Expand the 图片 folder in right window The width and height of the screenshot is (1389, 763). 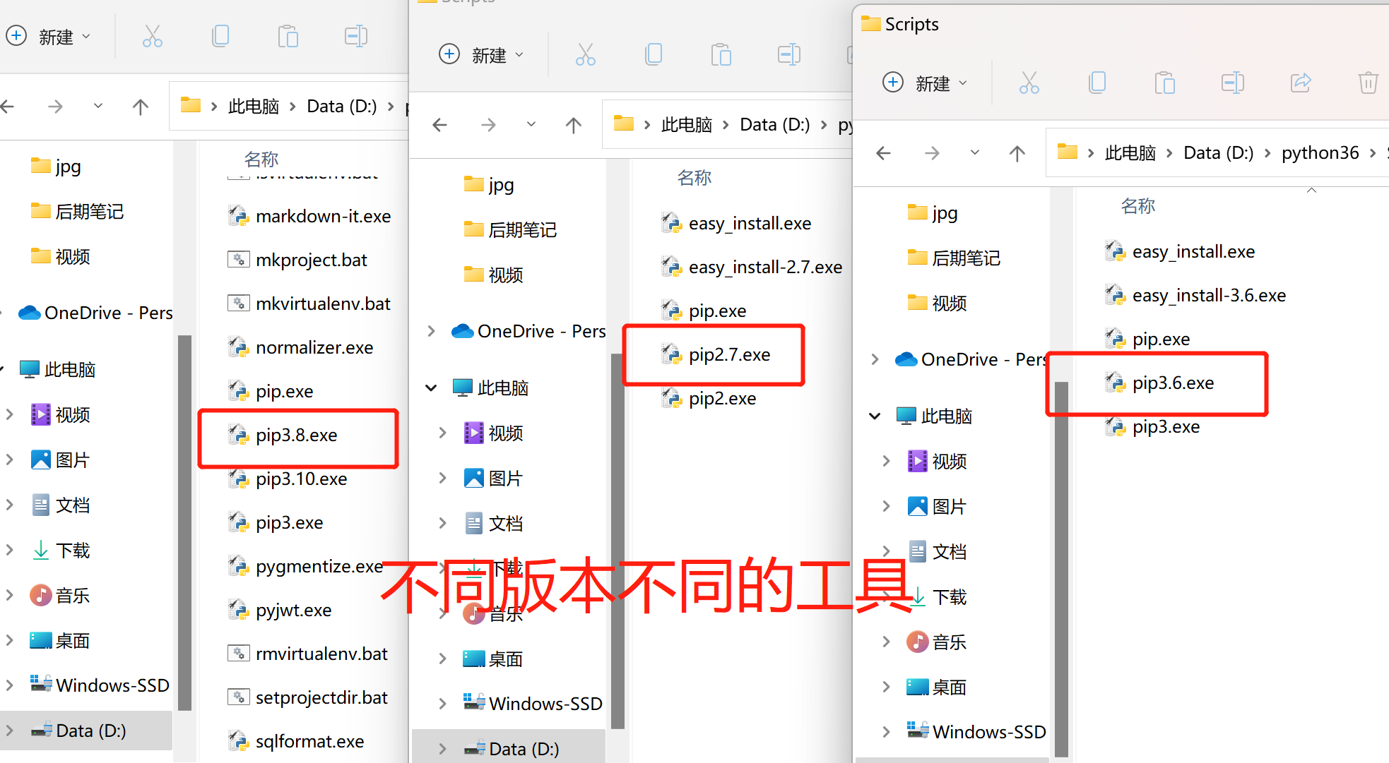886,506
